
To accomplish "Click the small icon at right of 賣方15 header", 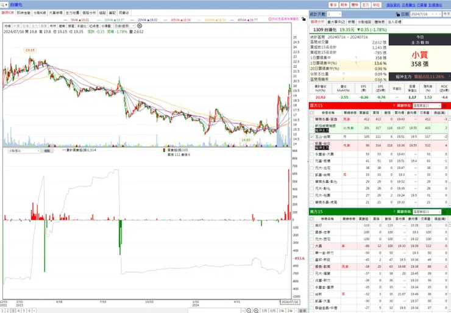I will [x=444, y=212].
